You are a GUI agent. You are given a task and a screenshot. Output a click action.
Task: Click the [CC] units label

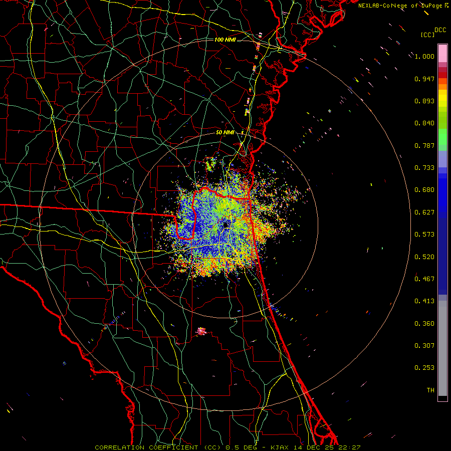click(x=427, y=35)
